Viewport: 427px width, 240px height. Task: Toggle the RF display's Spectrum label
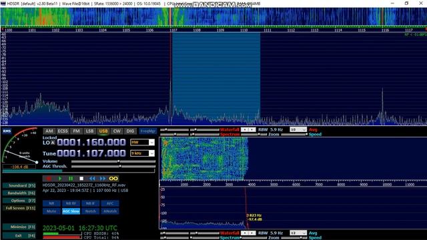[x=230, y=134]
